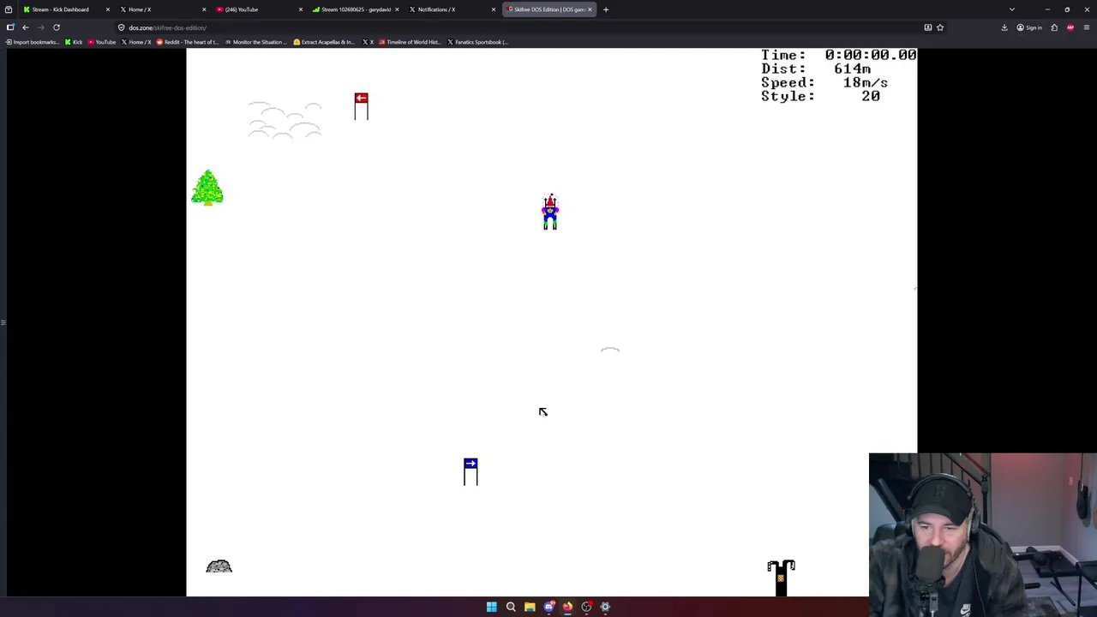Click the small snow mogul bump
Viewport: 1097px width, 617px height.
coord(610,350)
